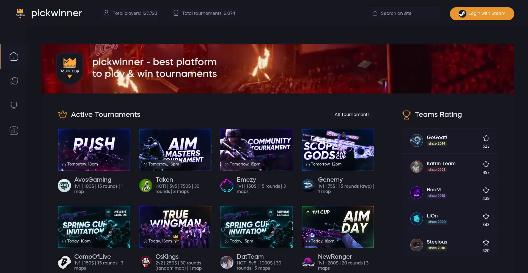Click the CampOfLive team avatar

coord(64,262)
